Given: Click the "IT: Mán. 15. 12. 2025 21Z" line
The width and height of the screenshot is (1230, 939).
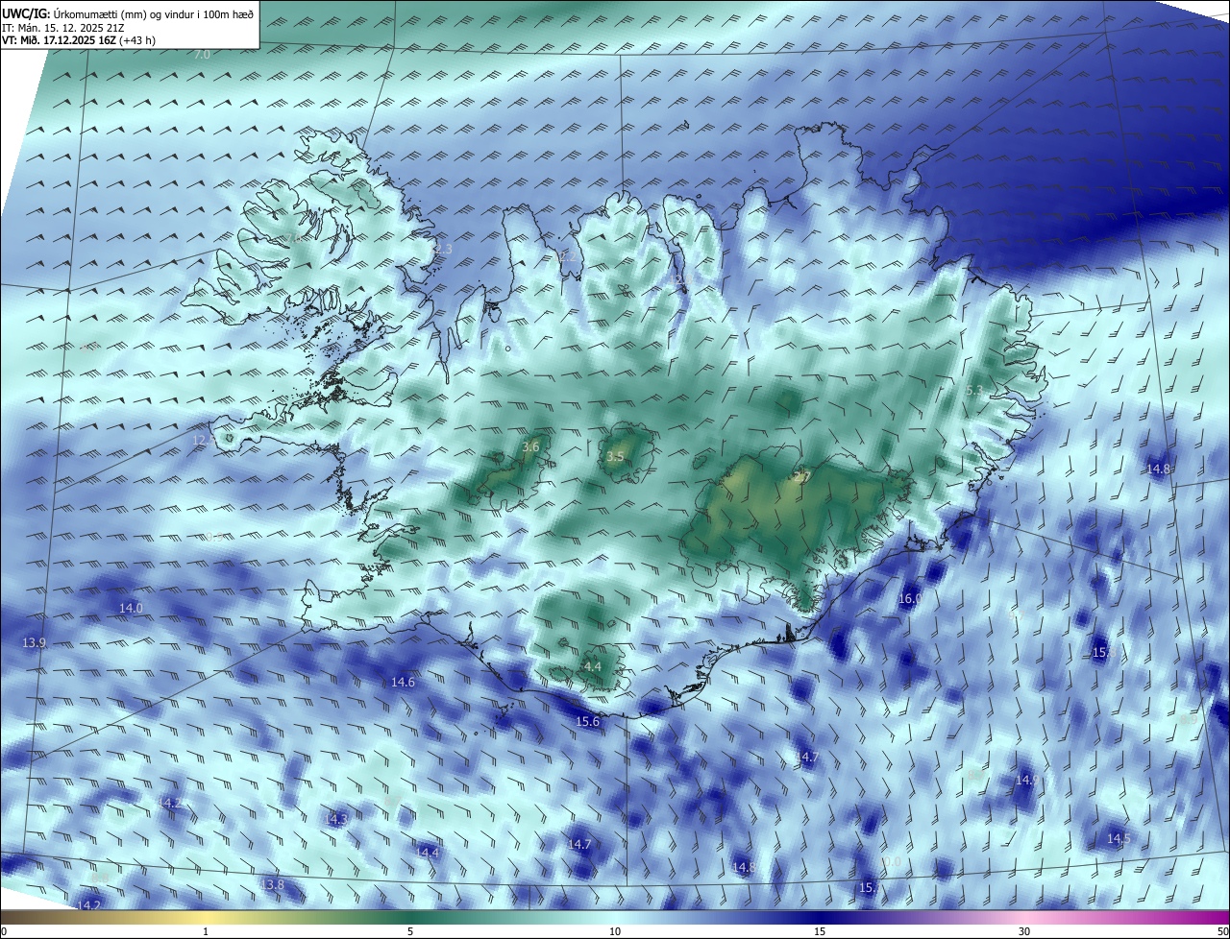Looking at the screenshot, I should 62,28.
